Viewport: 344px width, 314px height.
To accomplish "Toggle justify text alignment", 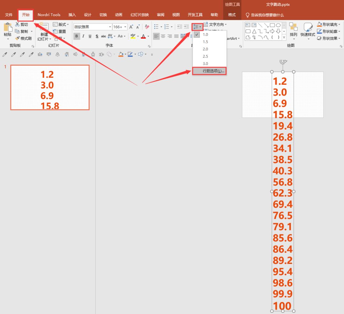I will (x=176, y=36).
